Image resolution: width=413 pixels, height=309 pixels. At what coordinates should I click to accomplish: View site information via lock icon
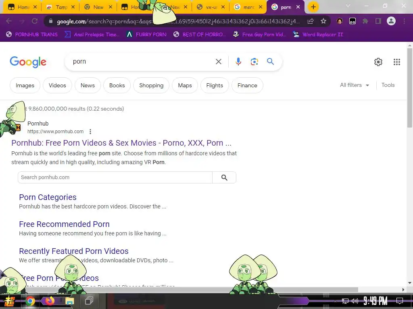coord(51,21)
